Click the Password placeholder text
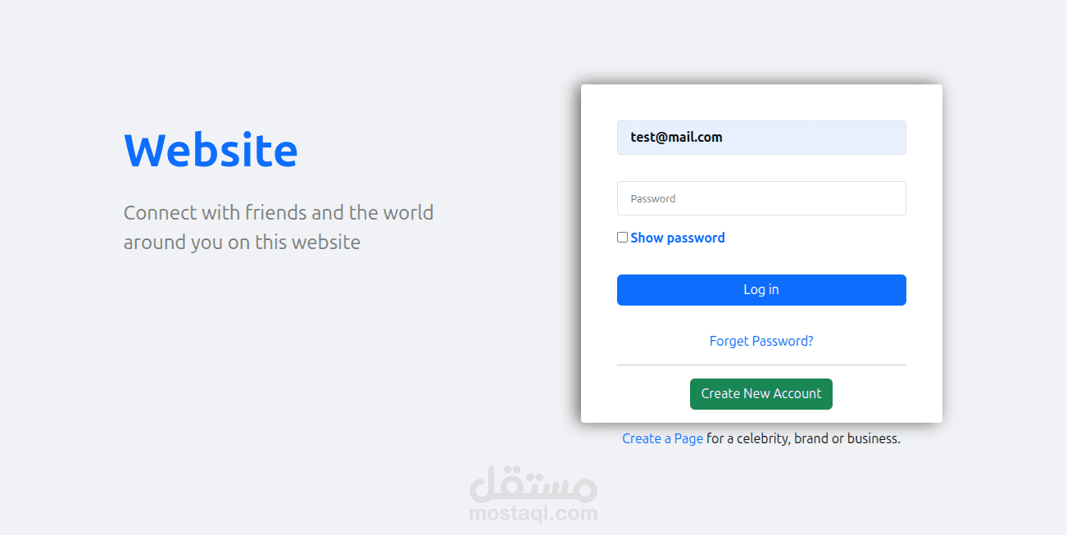This screenshot has height=535, width=1067. (653, 198)
